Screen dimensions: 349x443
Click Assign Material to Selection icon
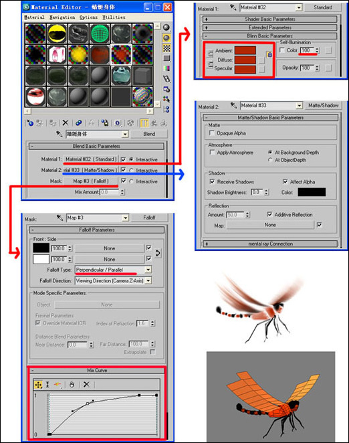(53, 123)
